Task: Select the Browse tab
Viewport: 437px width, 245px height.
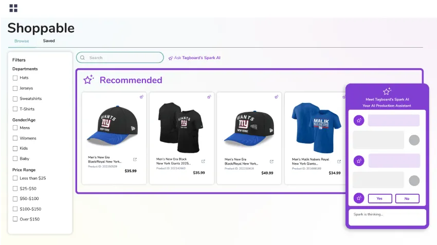Action: coord(22,41)
